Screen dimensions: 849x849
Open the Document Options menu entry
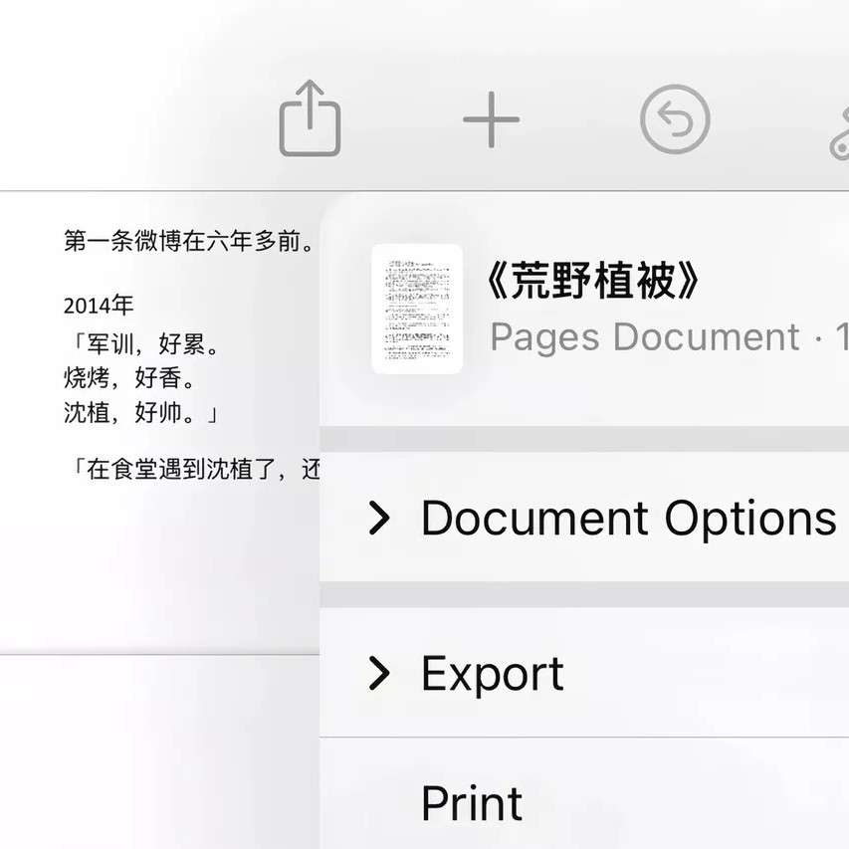(x=627, y=518)
